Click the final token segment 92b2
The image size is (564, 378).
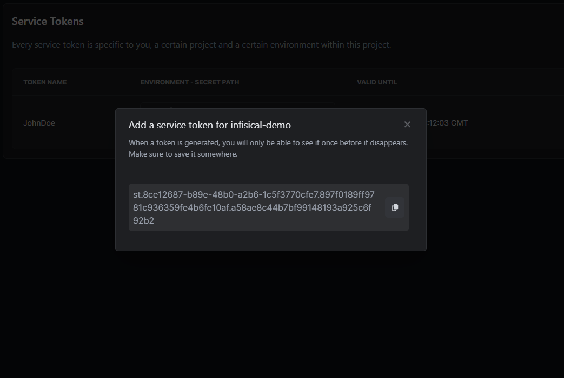pyautogui.click(x=143, y=220)
